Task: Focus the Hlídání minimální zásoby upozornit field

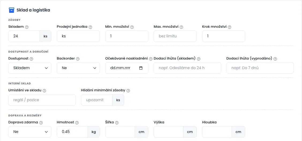Action: tap(97, 100)
